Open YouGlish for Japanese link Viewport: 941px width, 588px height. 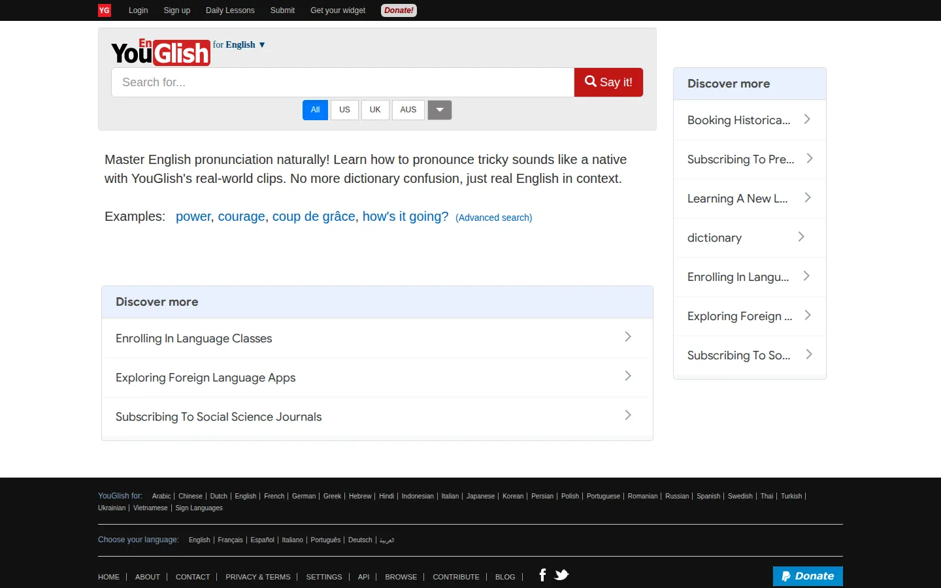481,496
